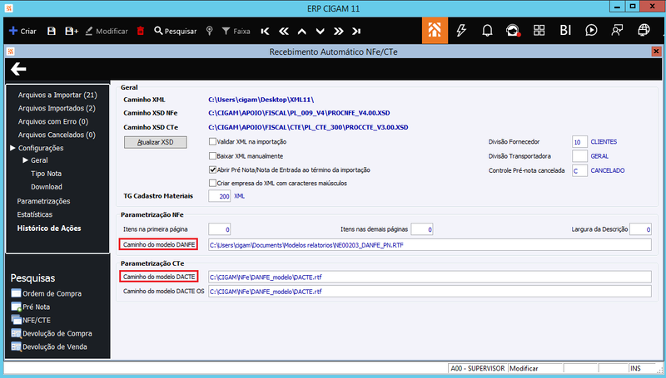Expand the Geral tree item arrow

(x=25, y=160)
